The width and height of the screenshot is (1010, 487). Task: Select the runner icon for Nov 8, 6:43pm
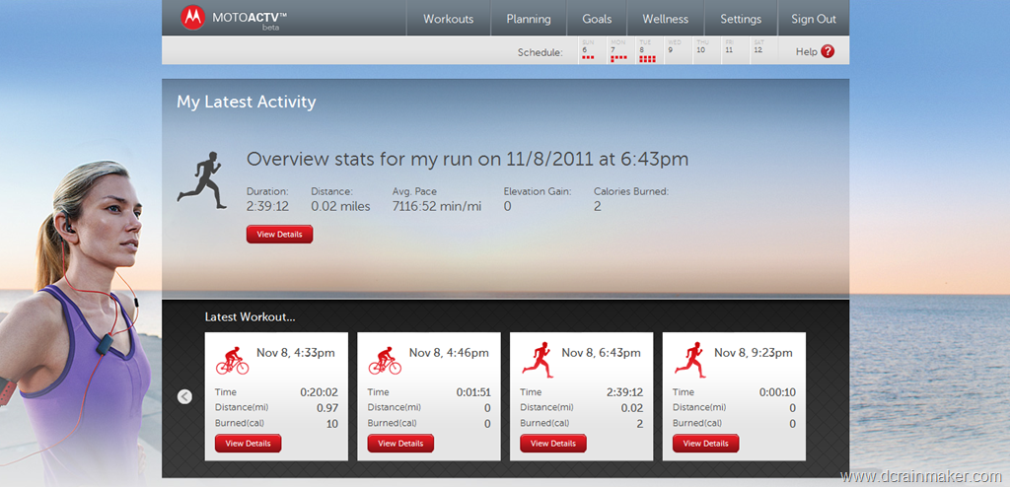point(538,360)
